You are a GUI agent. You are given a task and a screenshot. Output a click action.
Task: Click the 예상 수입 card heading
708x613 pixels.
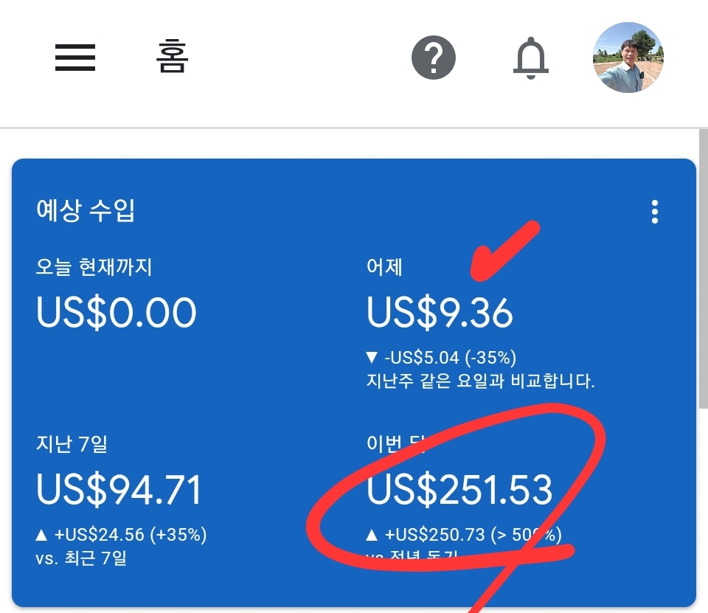86,210
